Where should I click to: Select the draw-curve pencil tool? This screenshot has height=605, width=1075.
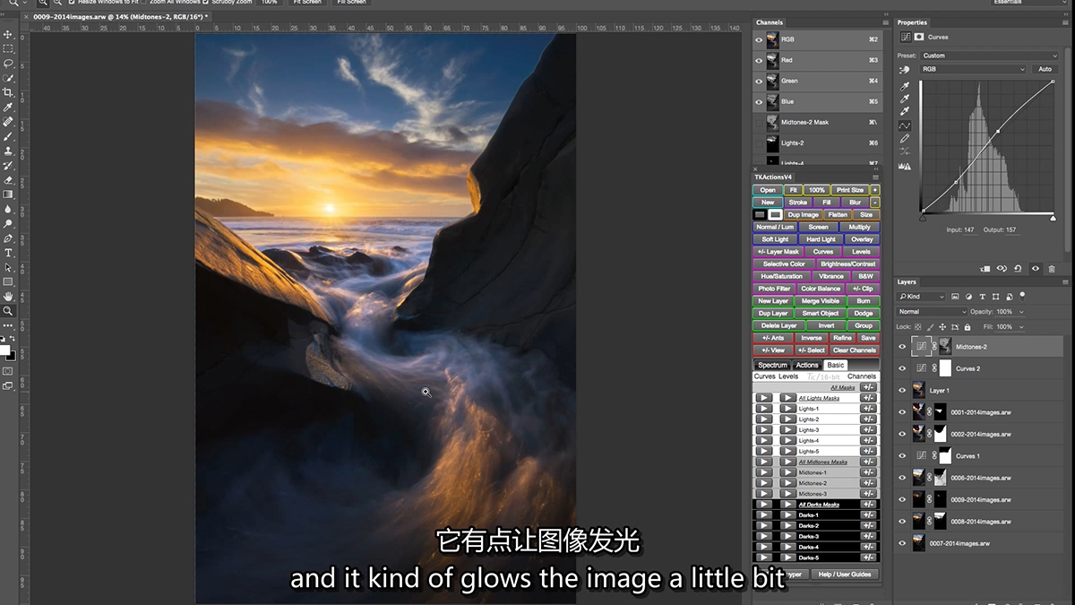point(905,139)
